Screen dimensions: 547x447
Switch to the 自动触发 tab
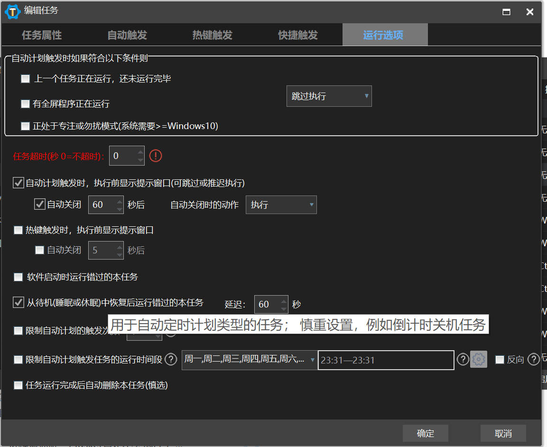127,35
